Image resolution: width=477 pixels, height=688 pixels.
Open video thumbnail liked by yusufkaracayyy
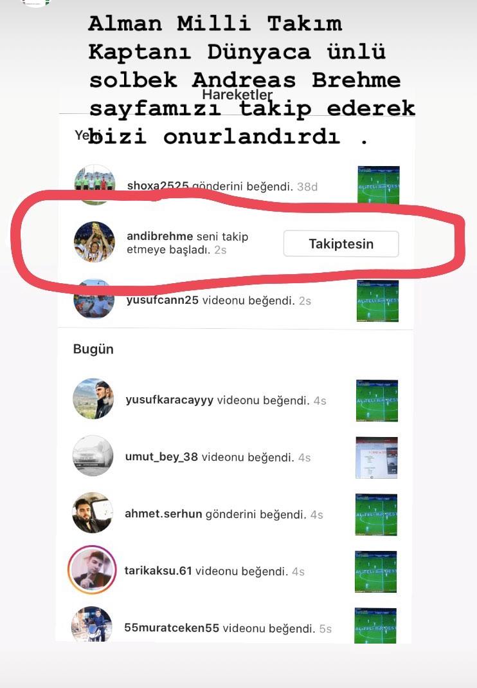[x=377, y=400]
